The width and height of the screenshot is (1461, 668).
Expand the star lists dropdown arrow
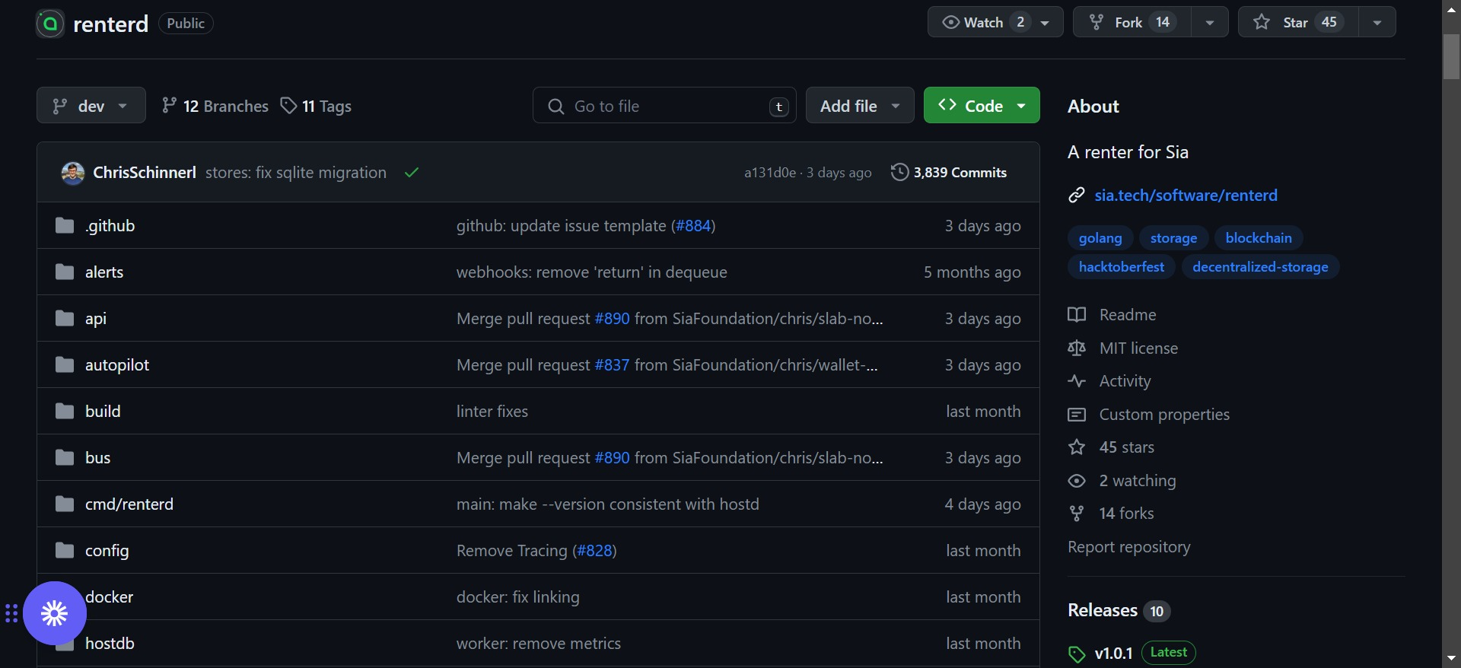(x=1377, y=22)
